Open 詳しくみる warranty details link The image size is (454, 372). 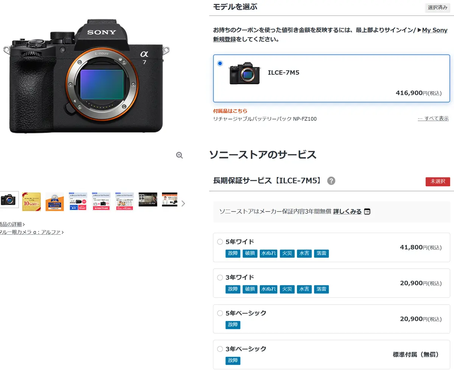pos(347,212)
